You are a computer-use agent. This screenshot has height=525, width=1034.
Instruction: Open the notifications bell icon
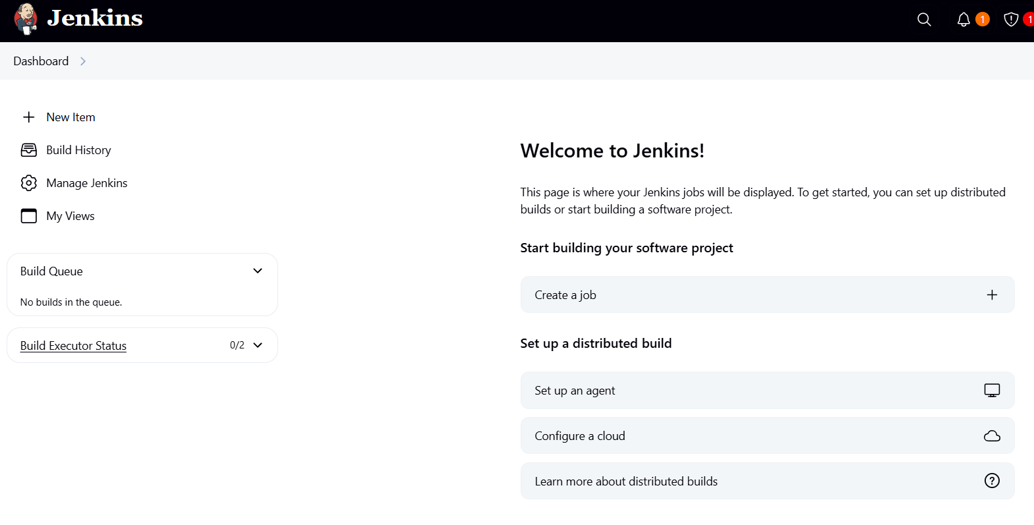[963, 20]
